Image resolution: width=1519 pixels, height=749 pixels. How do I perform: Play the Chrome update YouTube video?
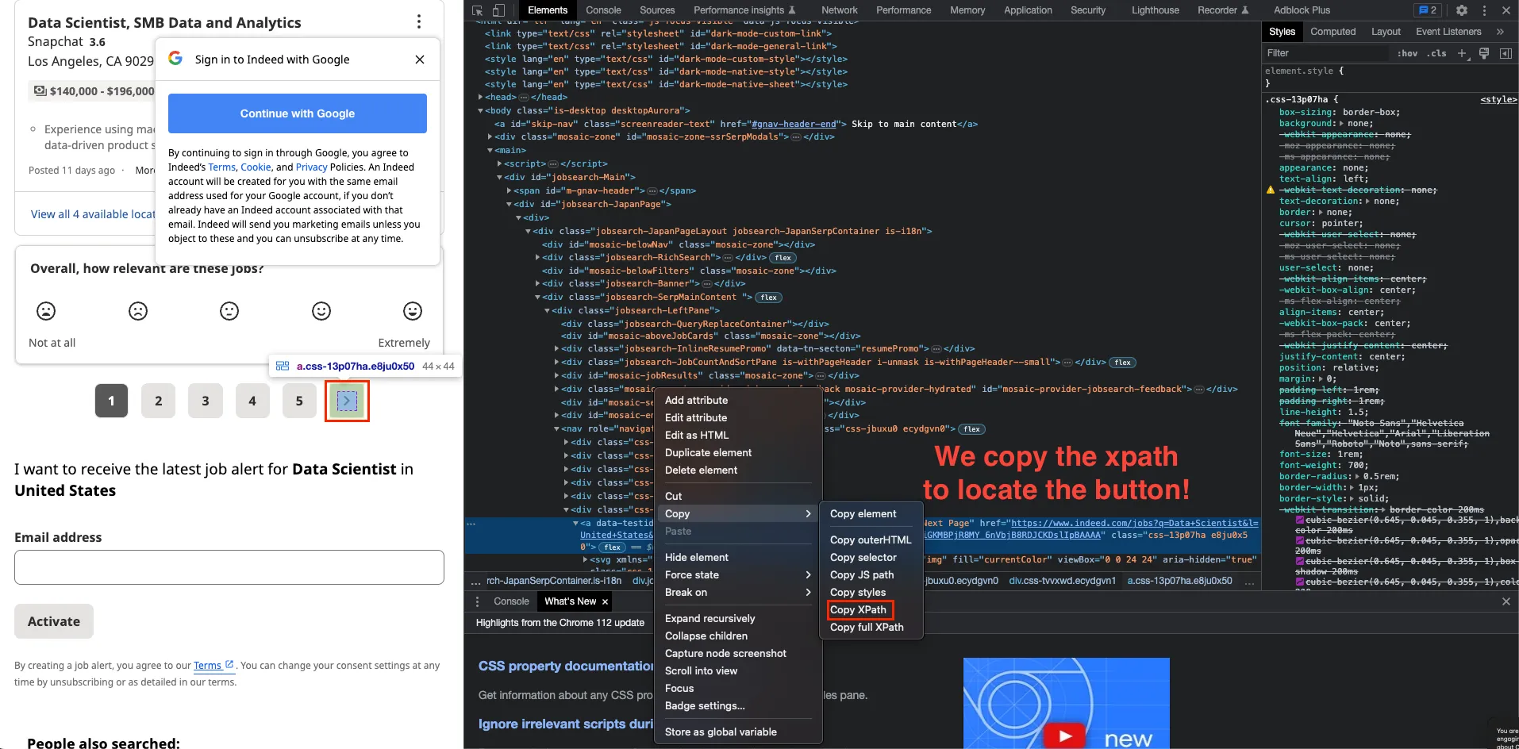pyautogui.click(x=1065, y=736)
